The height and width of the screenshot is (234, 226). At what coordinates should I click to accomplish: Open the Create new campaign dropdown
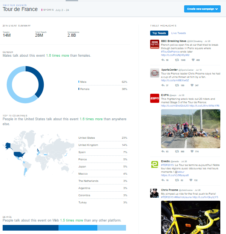pos(202,9)
